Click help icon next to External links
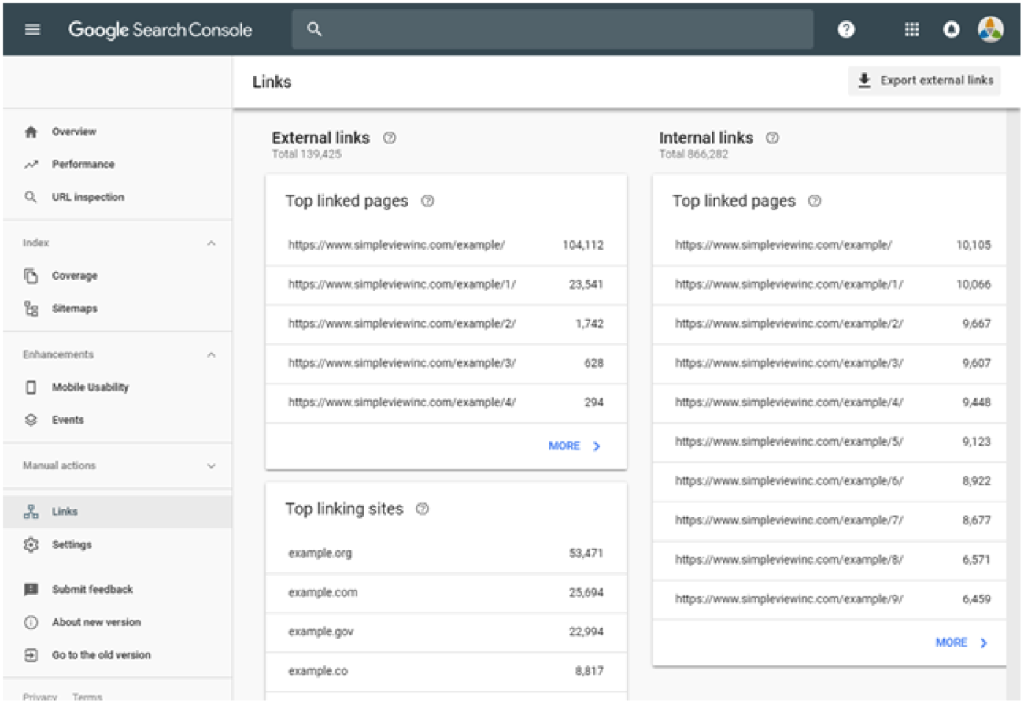This screenshot has height=704, width=1024. (x=389, y=138)
